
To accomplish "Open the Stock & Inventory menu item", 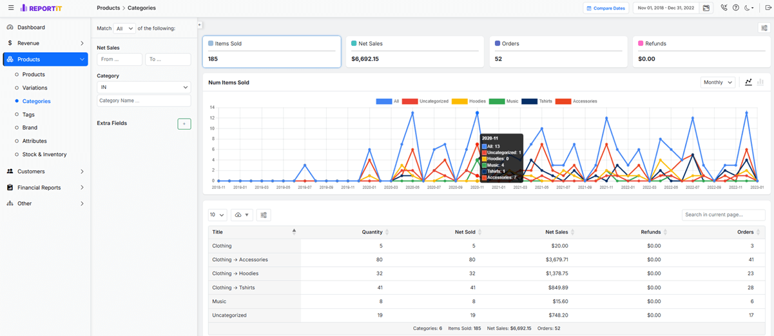I will [x=44, y=155].
